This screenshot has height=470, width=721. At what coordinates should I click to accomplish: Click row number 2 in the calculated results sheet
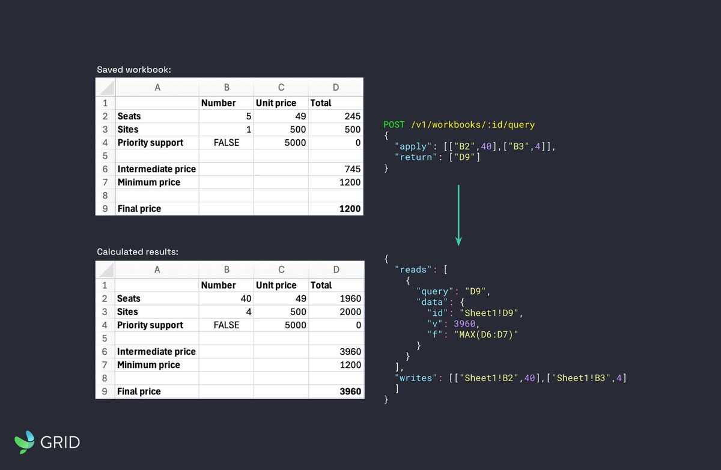coord(105,298)
